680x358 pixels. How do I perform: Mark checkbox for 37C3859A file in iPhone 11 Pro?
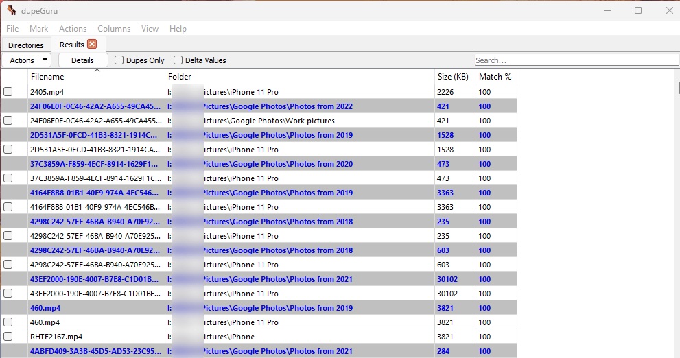pyautogui.click(x=8, y=178)
